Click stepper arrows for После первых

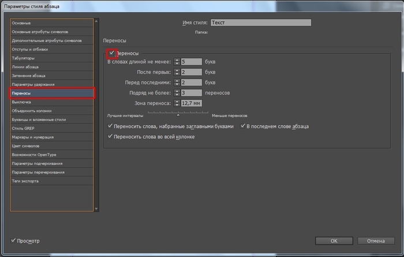[x=177, y=72]
